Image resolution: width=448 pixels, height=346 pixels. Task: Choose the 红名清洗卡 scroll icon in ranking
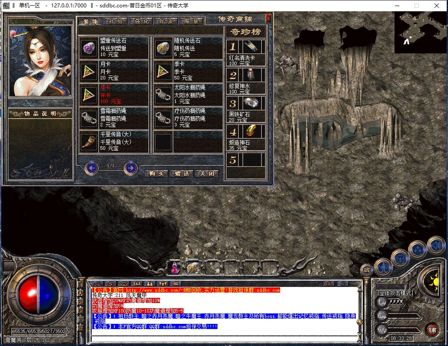click(252, 46)
